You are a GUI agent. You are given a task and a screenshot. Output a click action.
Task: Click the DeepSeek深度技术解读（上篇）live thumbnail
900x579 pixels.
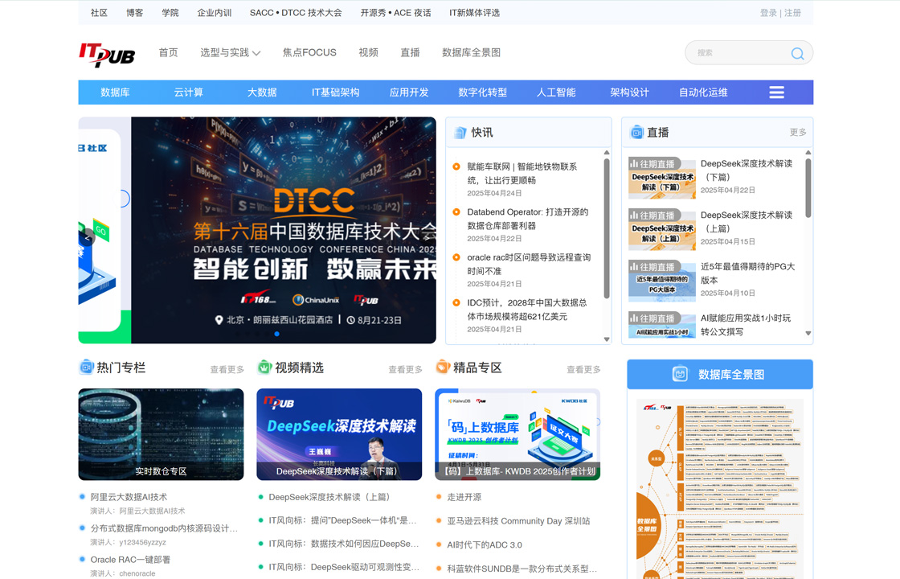[662, 229]
